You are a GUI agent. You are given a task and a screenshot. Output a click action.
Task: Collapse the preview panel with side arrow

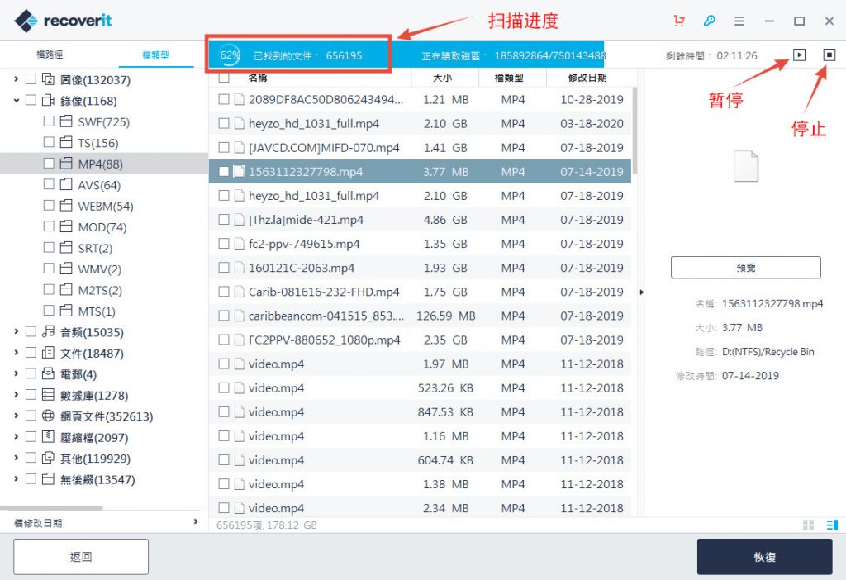coord(641,292)
